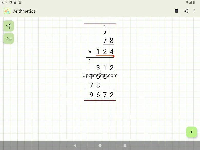
Task: Click the carry digit 1 below the × sign
Action: (x=90, y=61)
